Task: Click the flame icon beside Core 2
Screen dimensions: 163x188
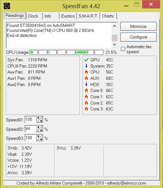Action: click(86, 103)
